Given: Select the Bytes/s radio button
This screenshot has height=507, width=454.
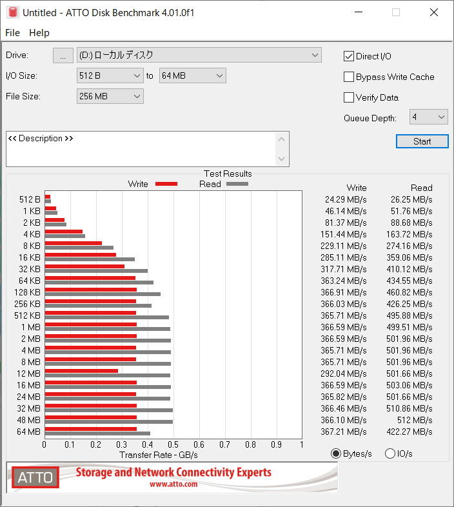Looking at the screenshot, I should (x=335, y=453).
